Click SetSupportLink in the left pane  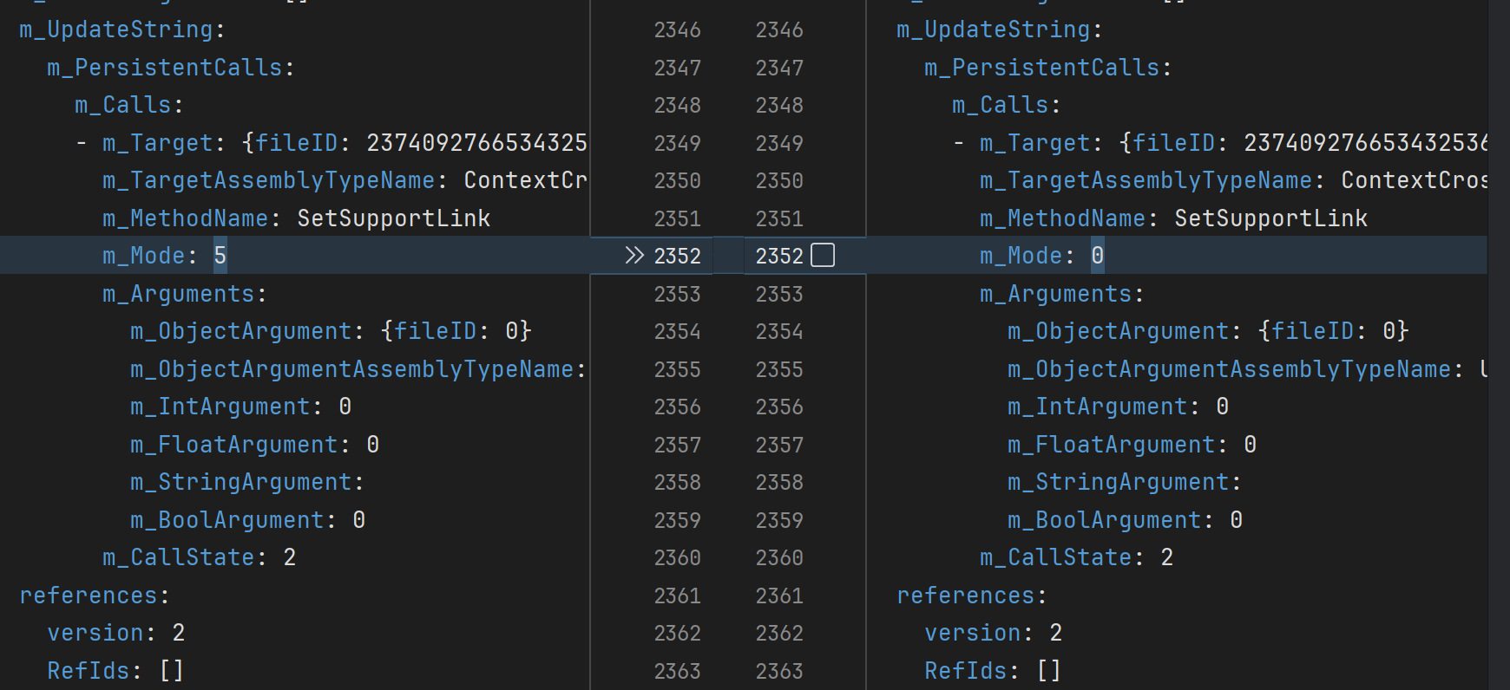393,218
